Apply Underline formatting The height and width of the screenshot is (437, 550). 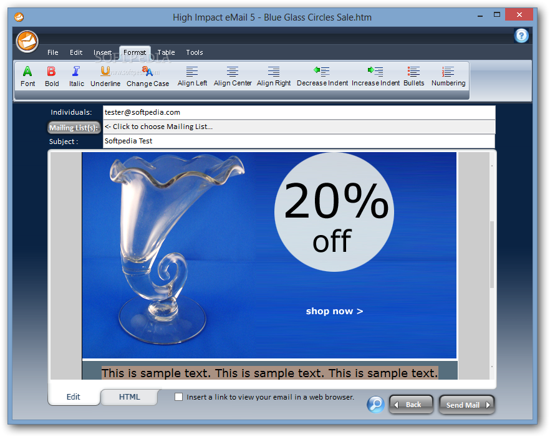[x=105, y=76]
